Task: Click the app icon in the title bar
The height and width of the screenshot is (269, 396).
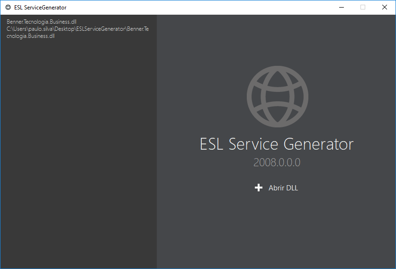Action: tap(8, 7)
